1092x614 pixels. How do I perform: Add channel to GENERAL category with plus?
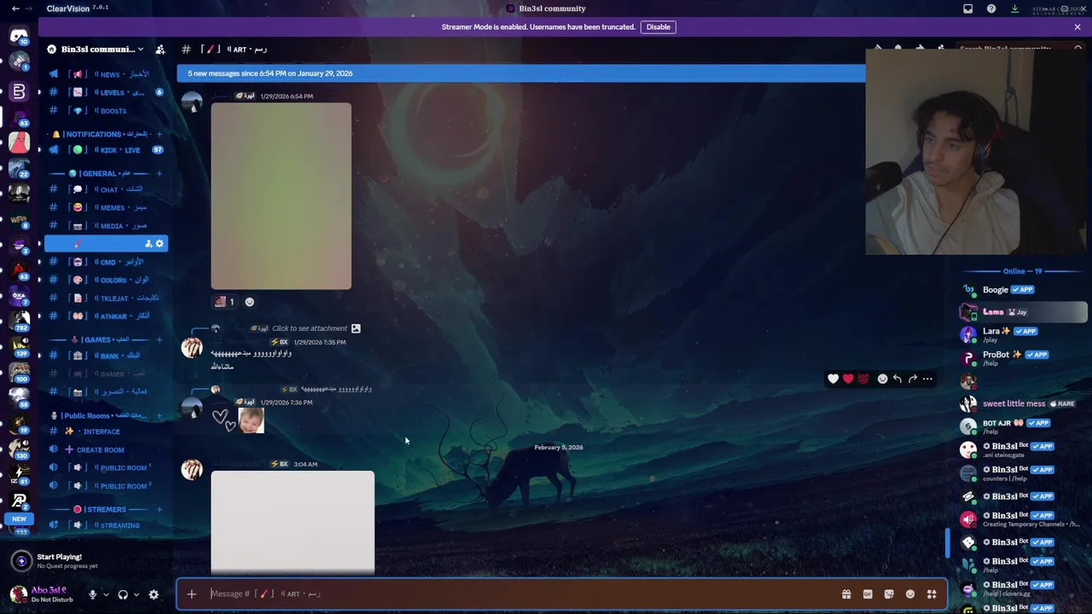159,173
